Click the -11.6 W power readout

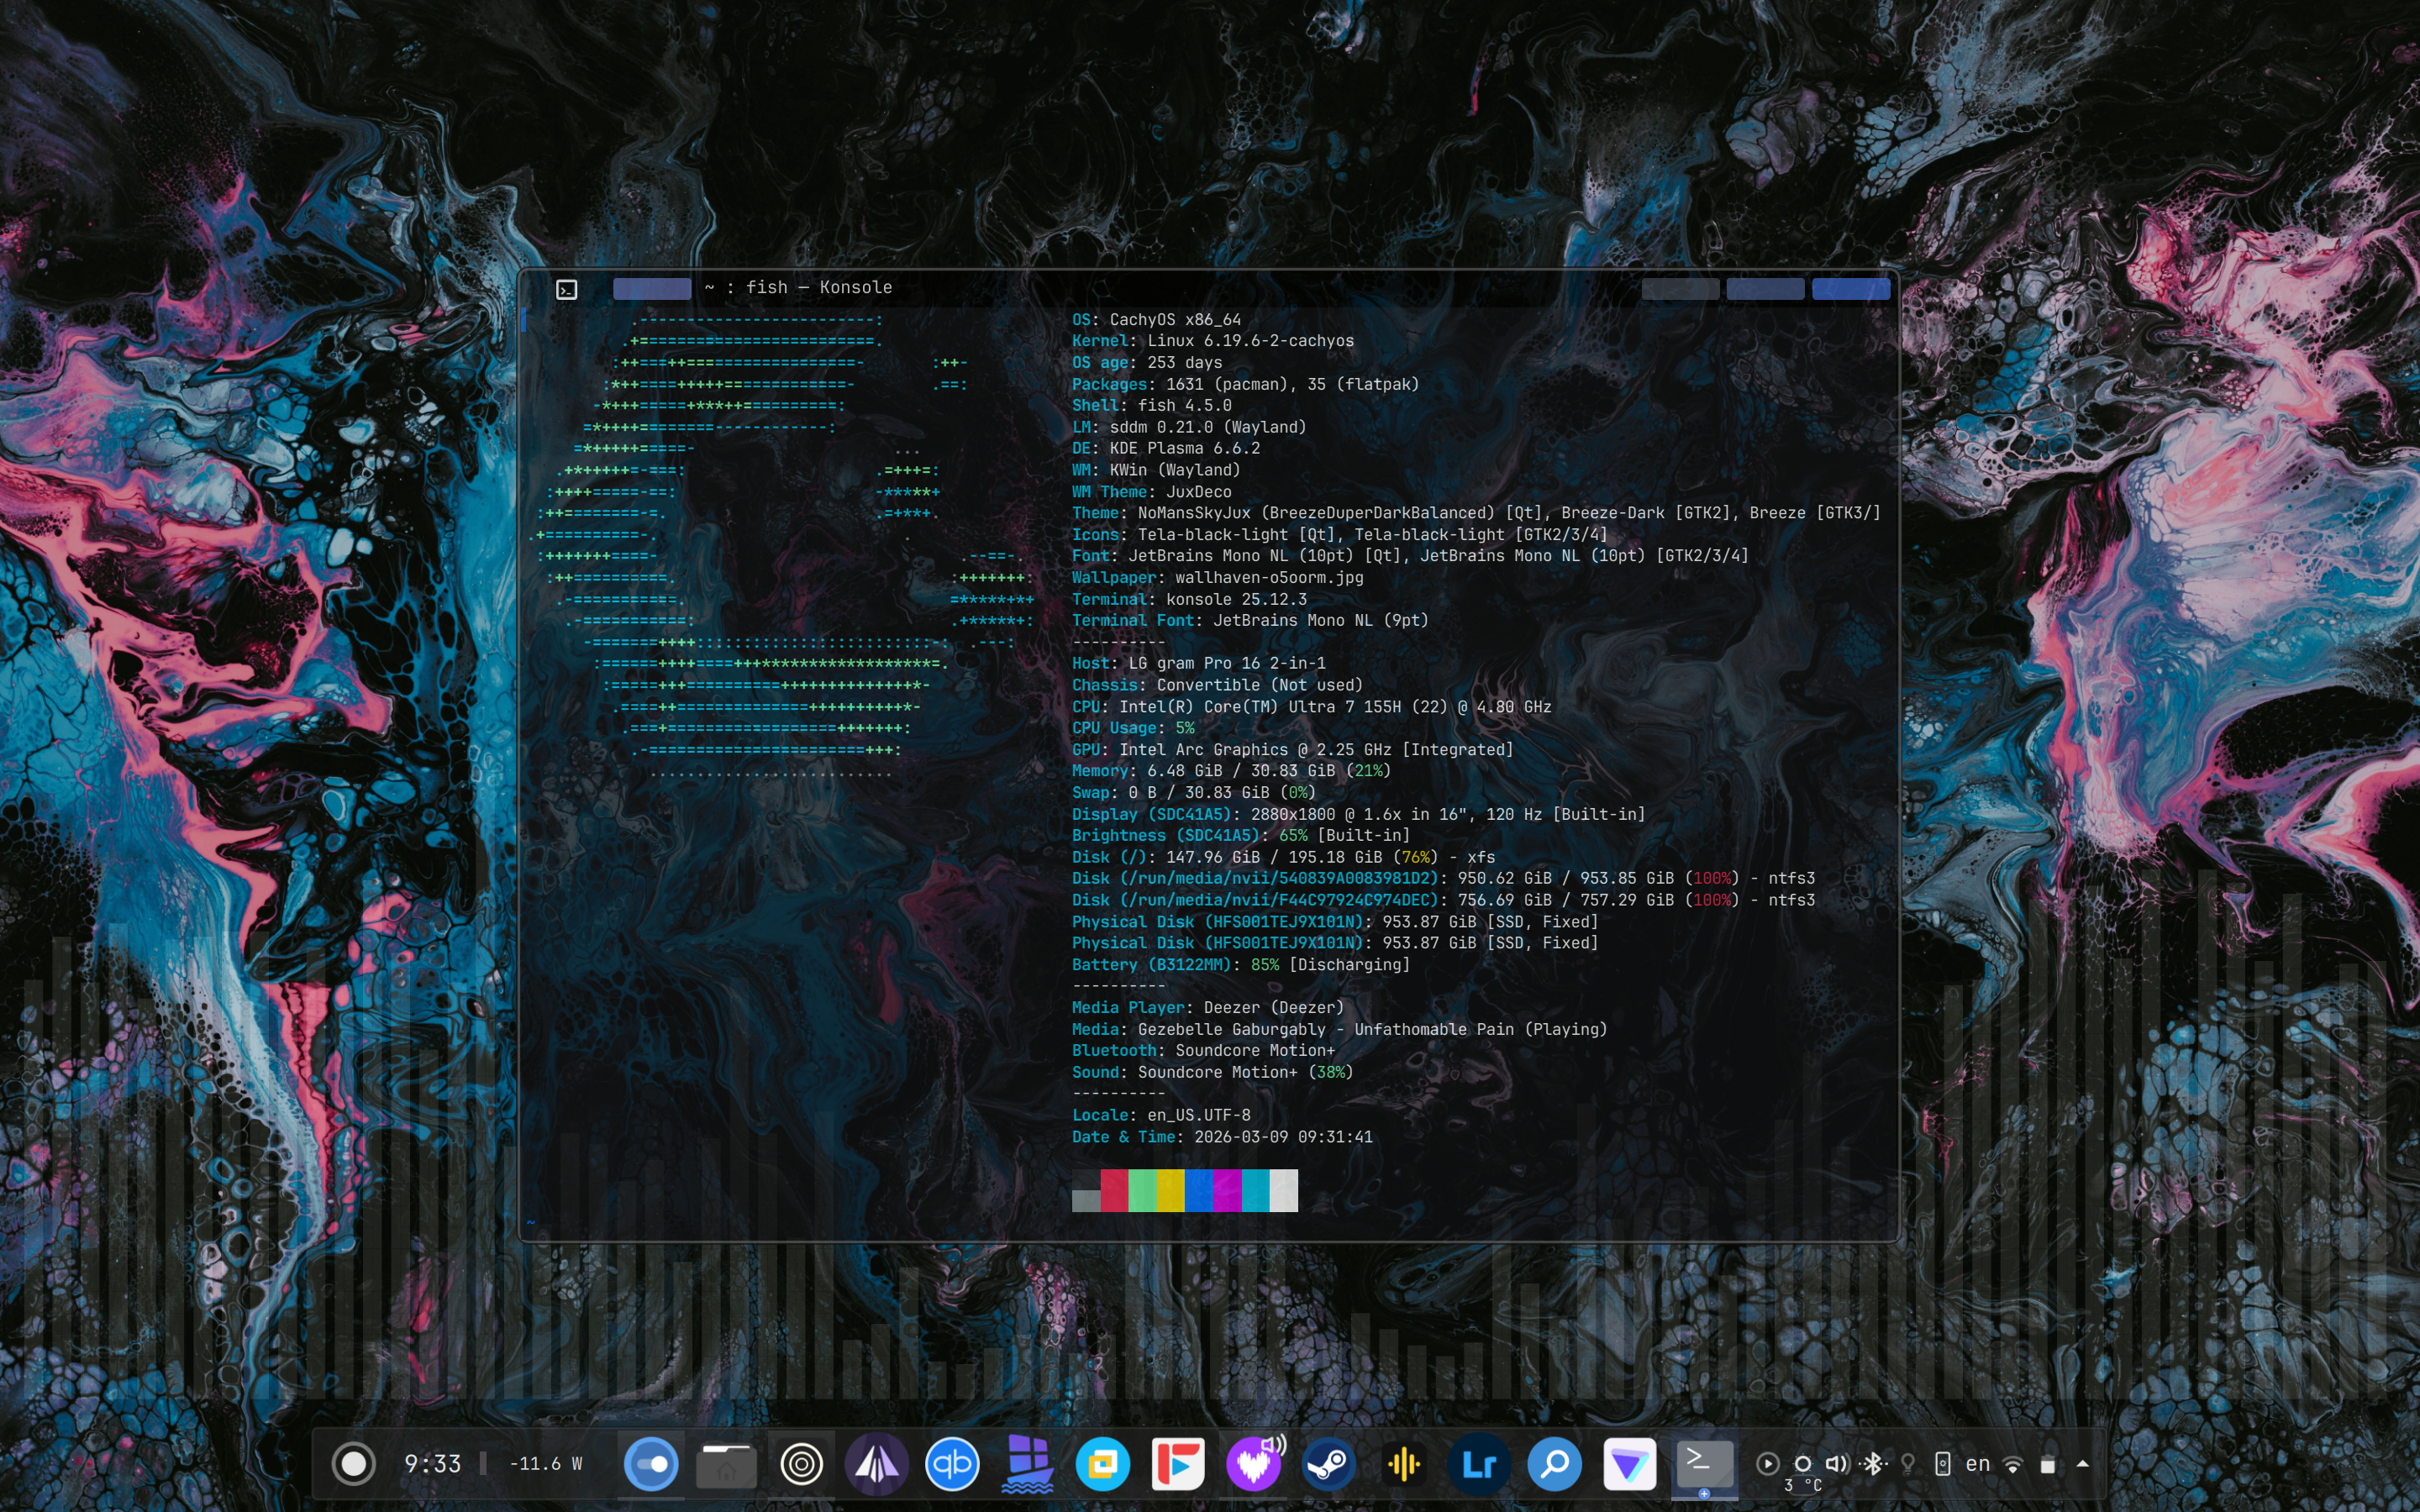546,1464
